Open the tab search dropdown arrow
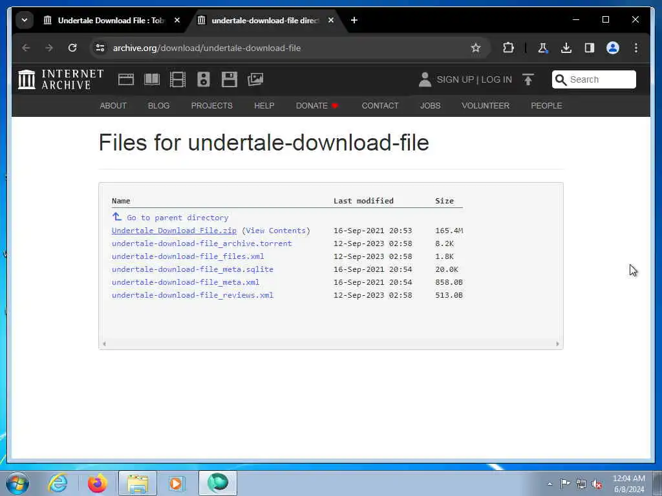The image size is (662, 496). tap(25, 20)
